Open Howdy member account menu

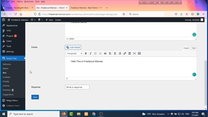194,20
